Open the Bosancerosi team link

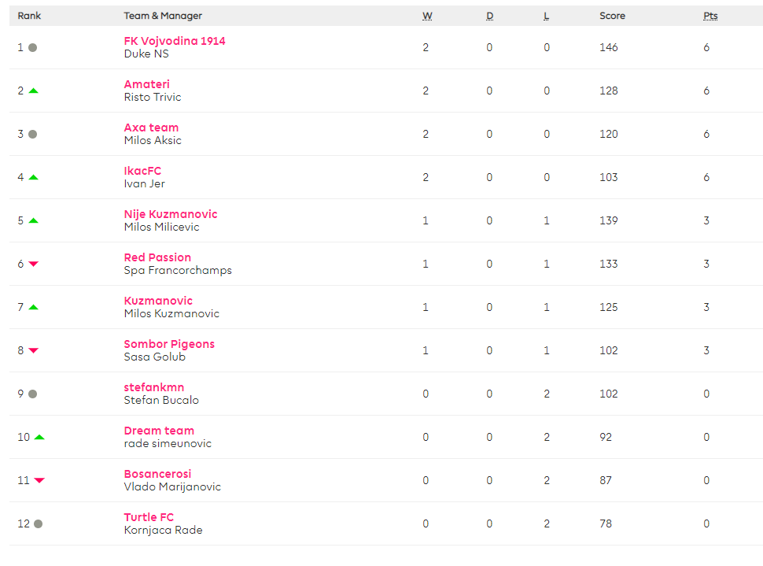[157, 474]
